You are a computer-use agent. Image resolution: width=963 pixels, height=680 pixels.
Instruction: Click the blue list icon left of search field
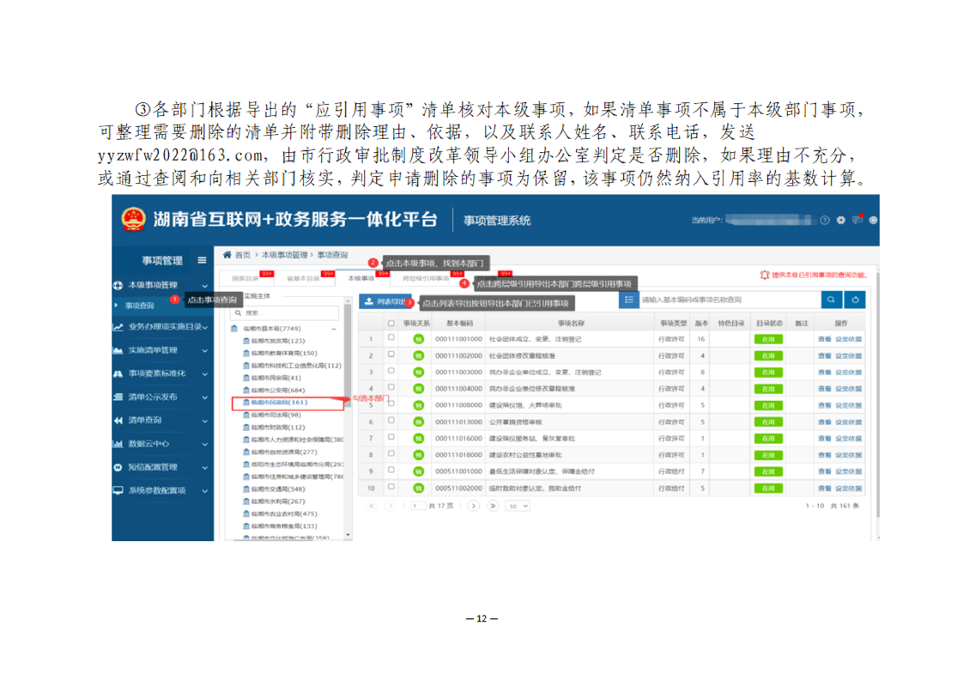tap(628, 300)
